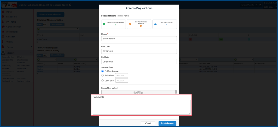Click Clear All Filters under Absence Request History

[57, 55]
